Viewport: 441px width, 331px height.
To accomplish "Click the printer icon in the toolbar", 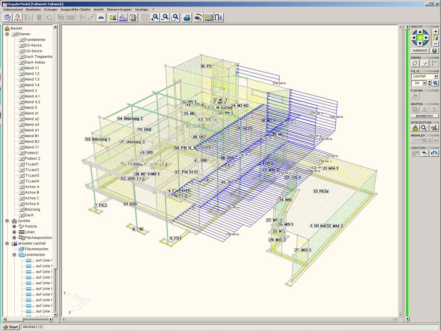I will pyautogui.click(x=187, y=17).
